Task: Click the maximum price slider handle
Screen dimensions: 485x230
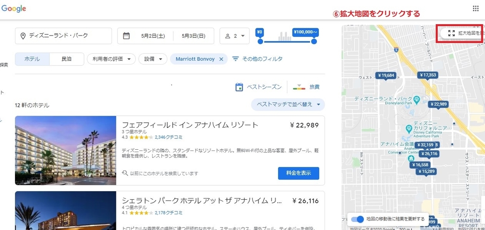Action: (x=314, y=41)
